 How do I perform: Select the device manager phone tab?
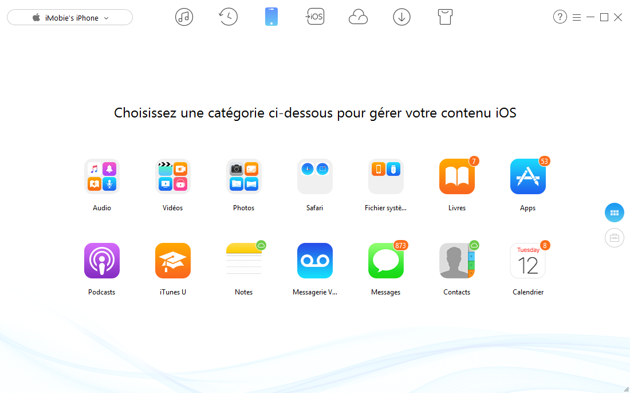pyautogui.click(x=271, y=17)
